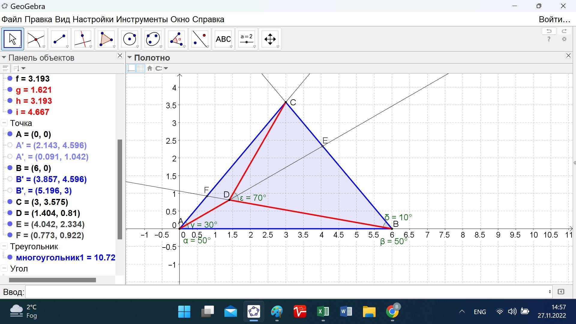Close the objects panel
The height and width of the screenshot is (324, 576).
pyautogui.click(x=120, y=55)
